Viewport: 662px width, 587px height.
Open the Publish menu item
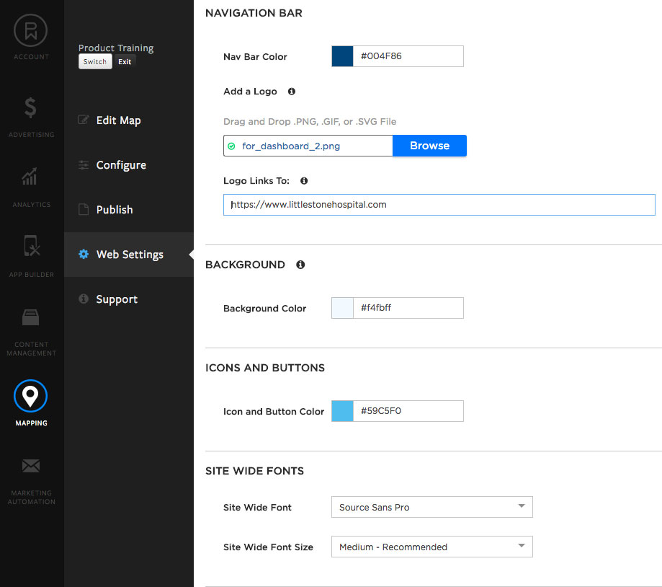[115, 210]
